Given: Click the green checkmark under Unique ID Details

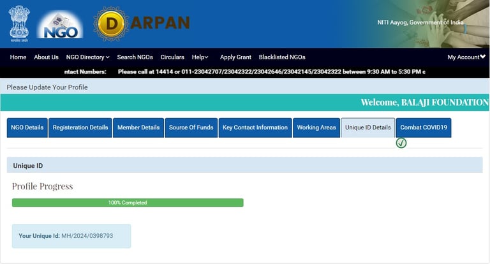Looking at the screenshot, I should pos(401,143).
